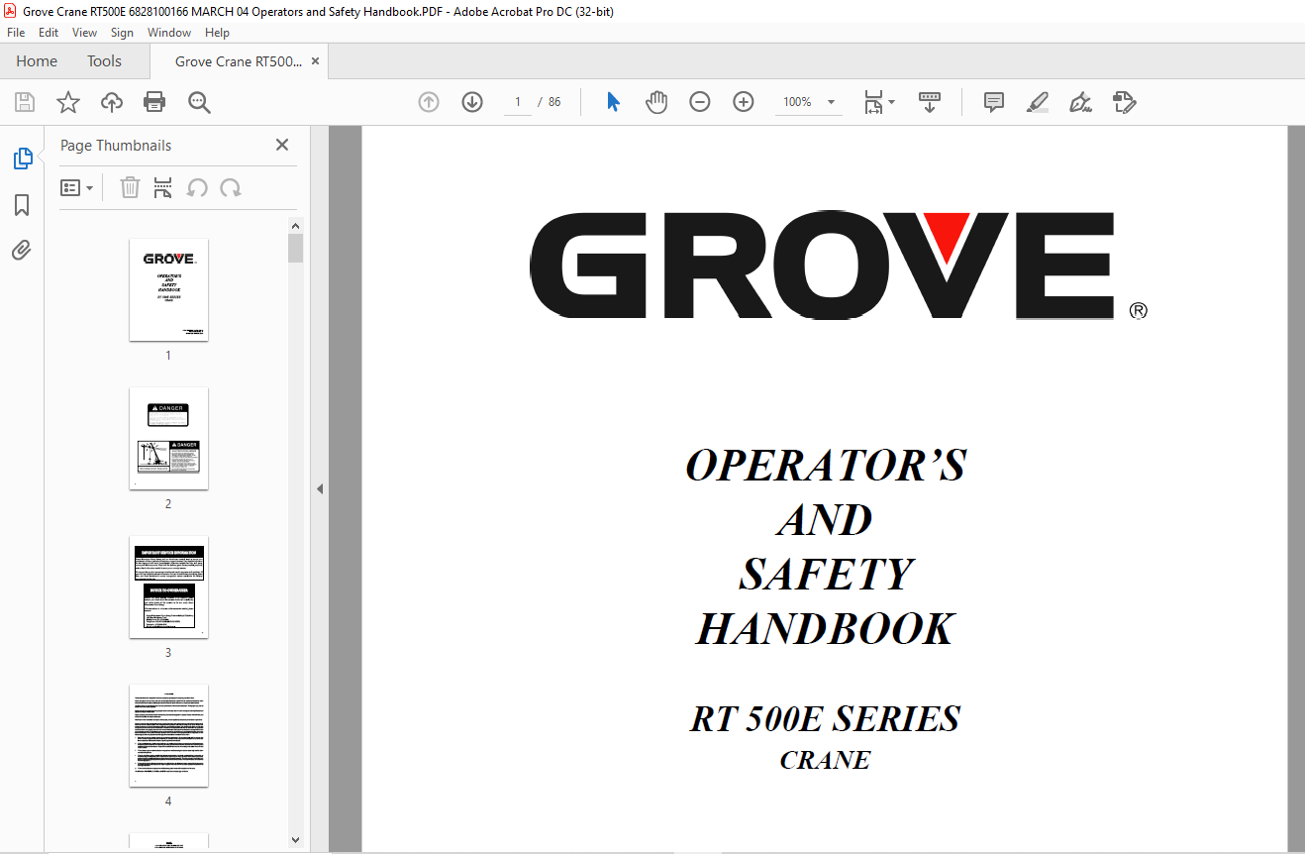1305x854 pixels.
Task: Click the read mode scrolling icon
Action: tap(930, 102)
